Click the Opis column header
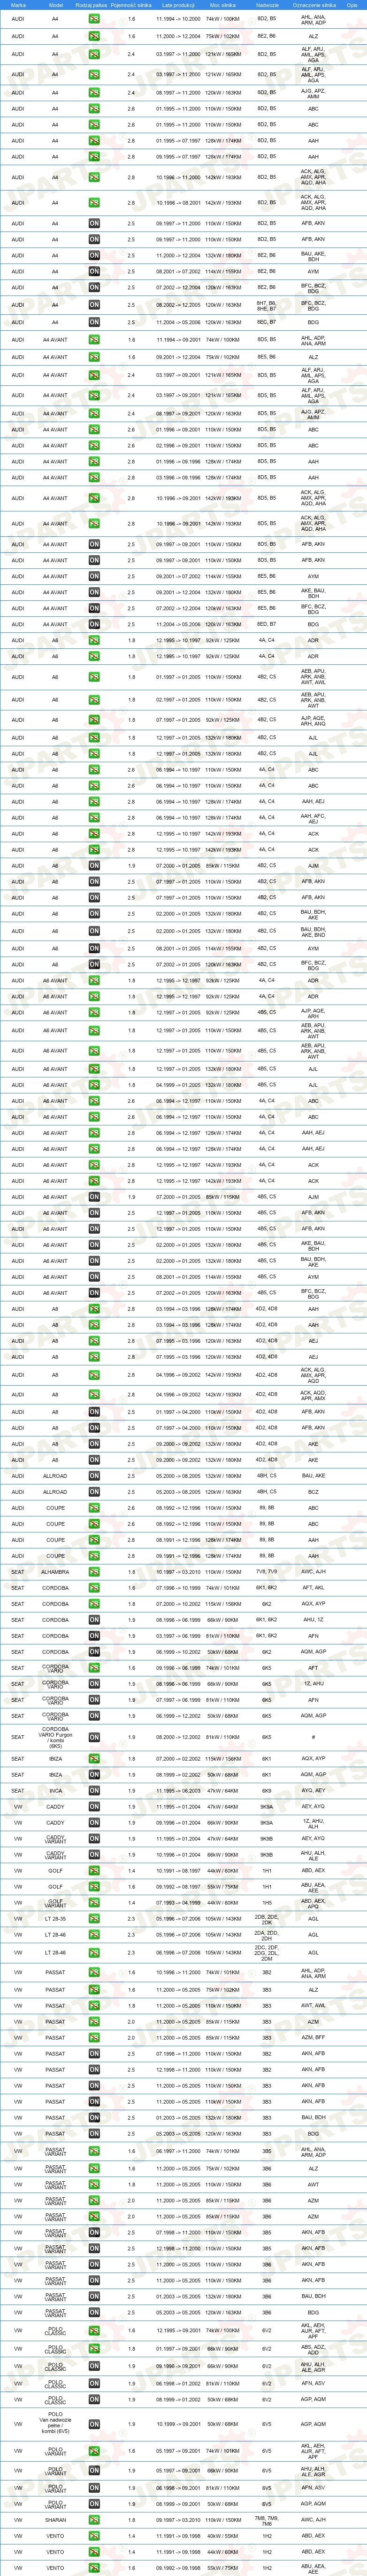Image resolution: width=367 pixels, height=2576 pixels. (351, 5)
